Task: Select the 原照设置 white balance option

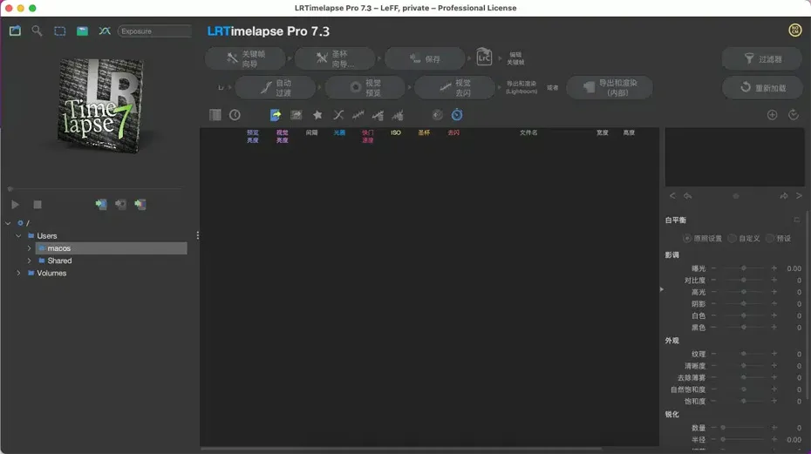Action: point(687,238)
